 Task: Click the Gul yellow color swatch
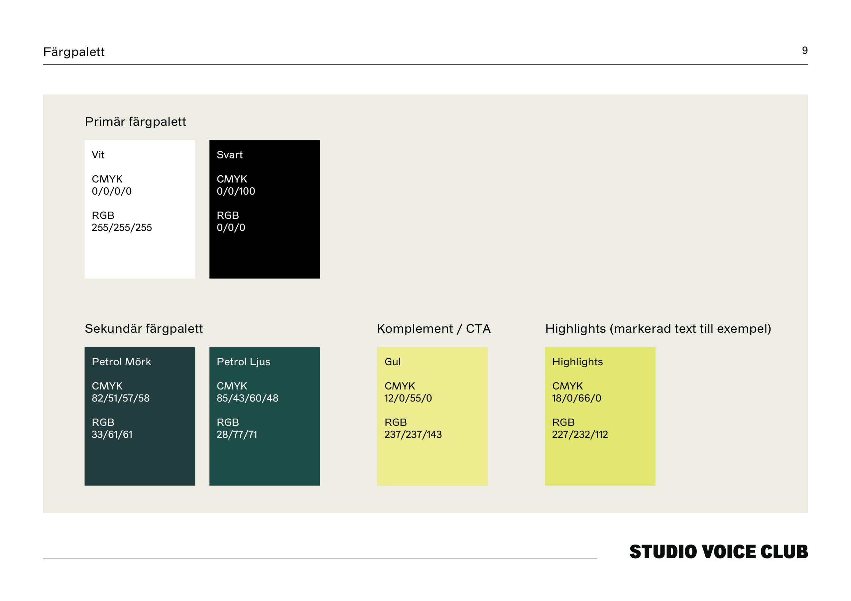click(432, 416)
